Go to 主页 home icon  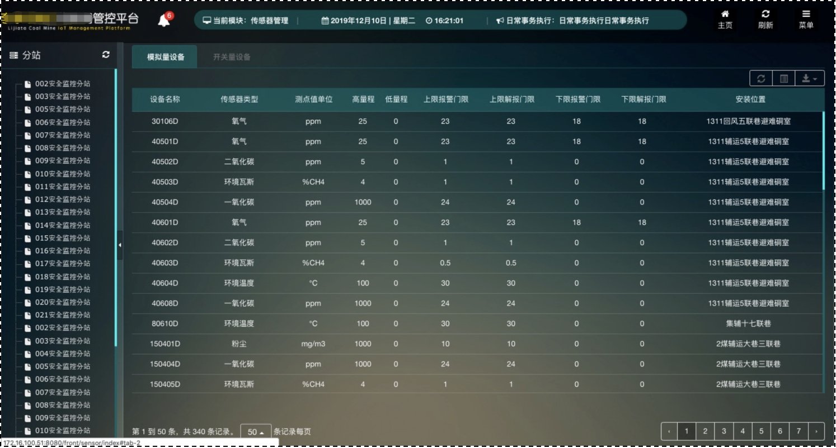[x=725, y=20]
